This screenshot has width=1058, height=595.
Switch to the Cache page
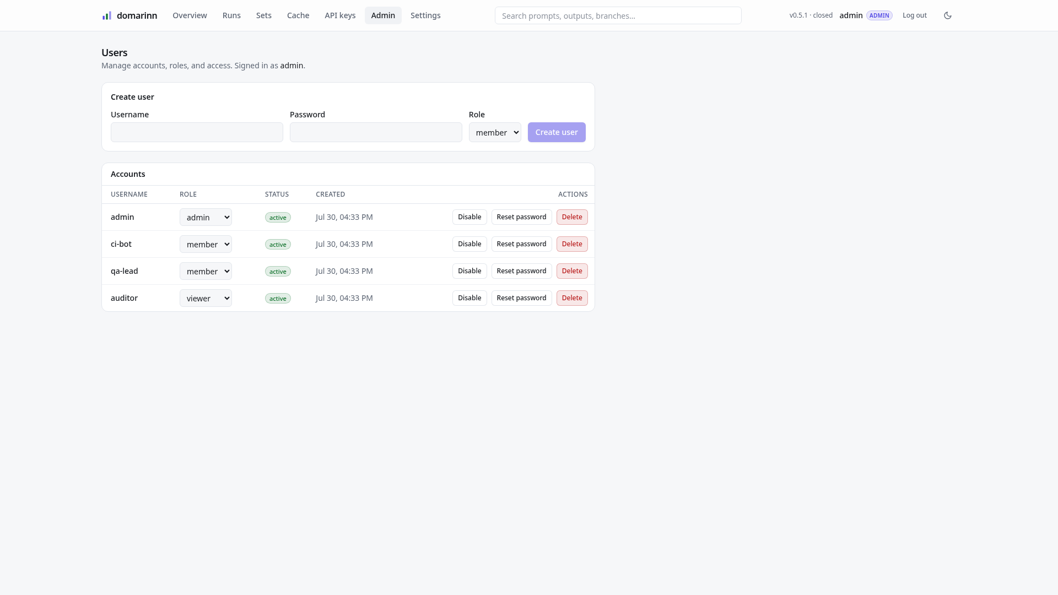pos(298,15)
